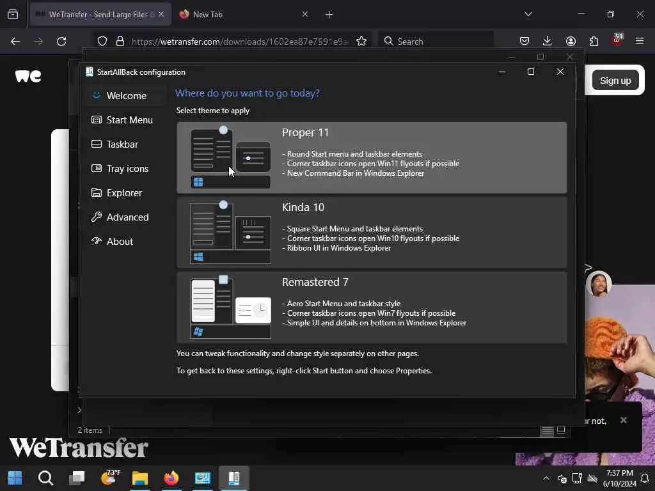The image size is (655, 491).
Task: Open the Firefox downloads panel
Action: point(548,41)
